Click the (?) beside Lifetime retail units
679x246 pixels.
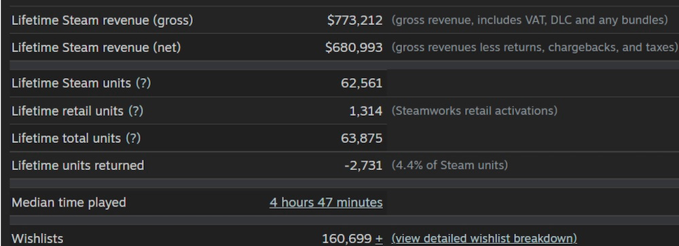[136, 111]
